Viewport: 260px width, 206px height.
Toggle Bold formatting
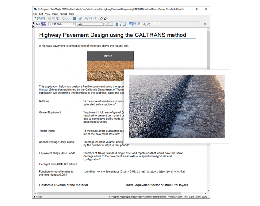click(x=117, y=24)
